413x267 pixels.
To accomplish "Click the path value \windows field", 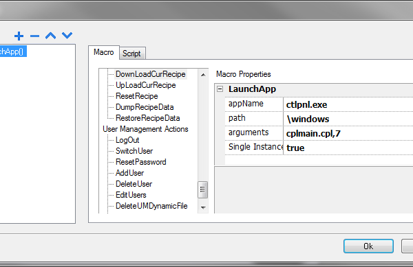I will tap(348, 119).
